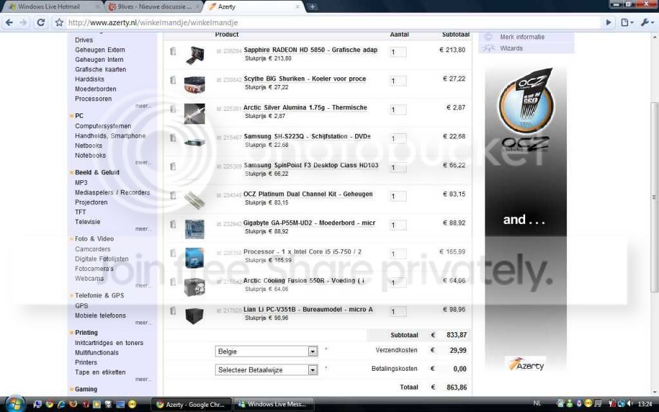Delete Scythe BIG Shuriken row via trash icon
659x412 pixels.
point(172,80)
